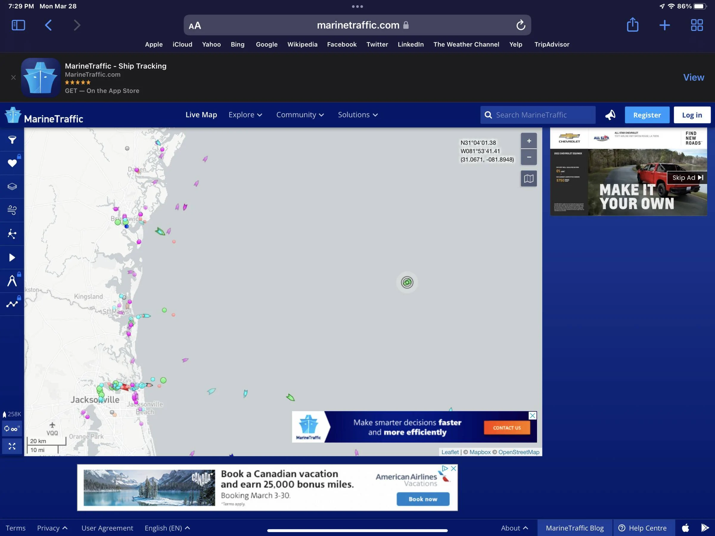The image size is (715, 536).
Task: Open Safari sidebar panel
Action: 18,25
